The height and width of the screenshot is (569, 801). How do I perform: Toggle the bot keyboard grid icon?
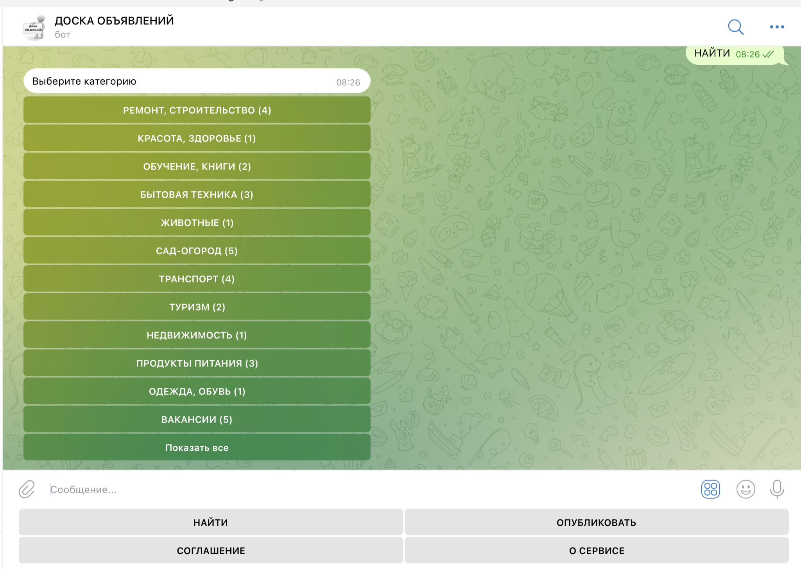click(710, 489)
